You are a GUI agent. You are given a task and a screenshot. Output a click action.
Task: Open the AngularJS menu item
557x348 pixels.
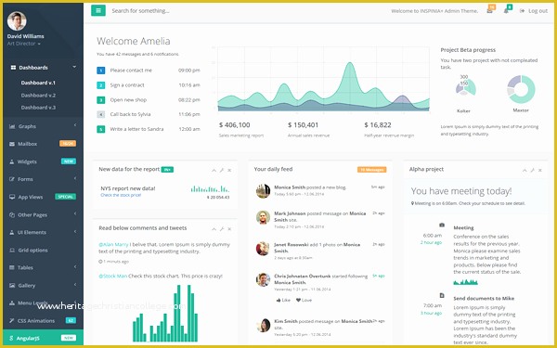pyautogui.click(x=43, y=338)
